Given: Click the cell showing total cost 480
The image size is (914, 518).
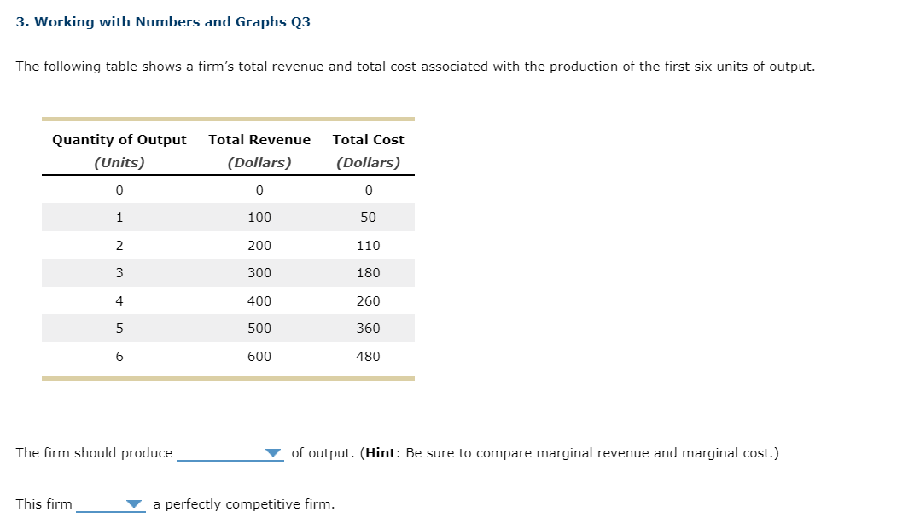Looking at the screenshot, I should (x=368, y=356).
